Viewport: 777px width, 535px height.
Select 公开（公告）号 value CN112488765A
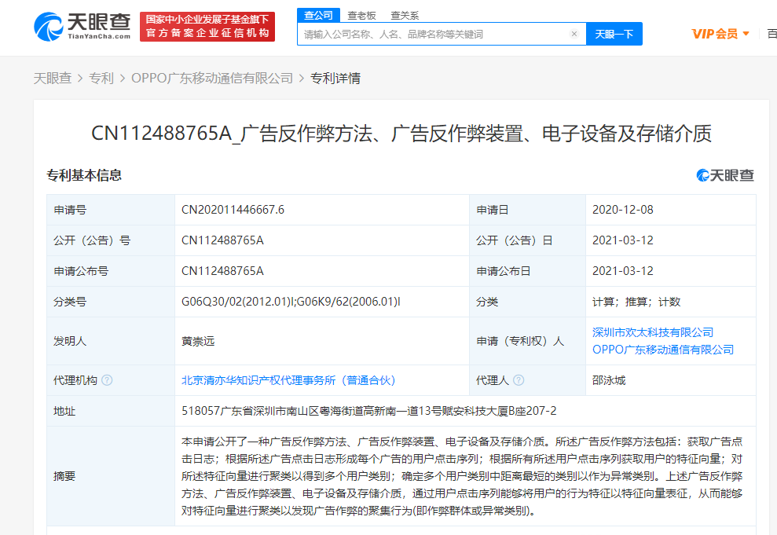tap(222, 240)
